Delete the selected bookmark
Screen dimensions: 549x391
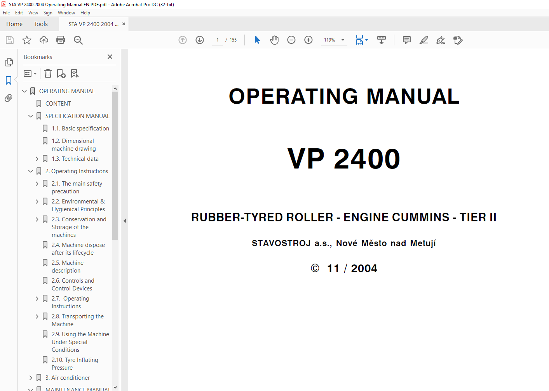[x=48, y=73]
